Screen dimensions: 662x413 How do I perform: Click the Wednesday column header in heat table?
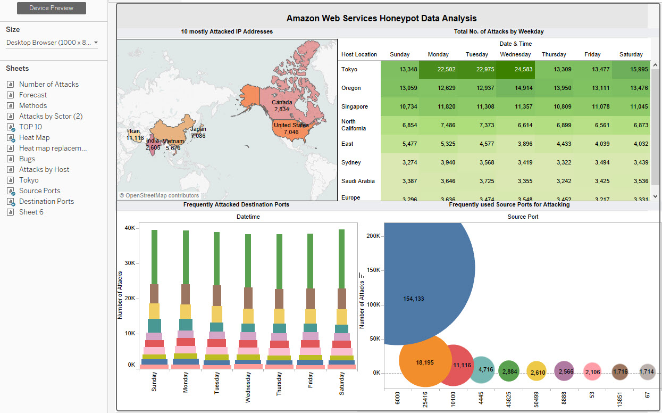pos(515,54)
